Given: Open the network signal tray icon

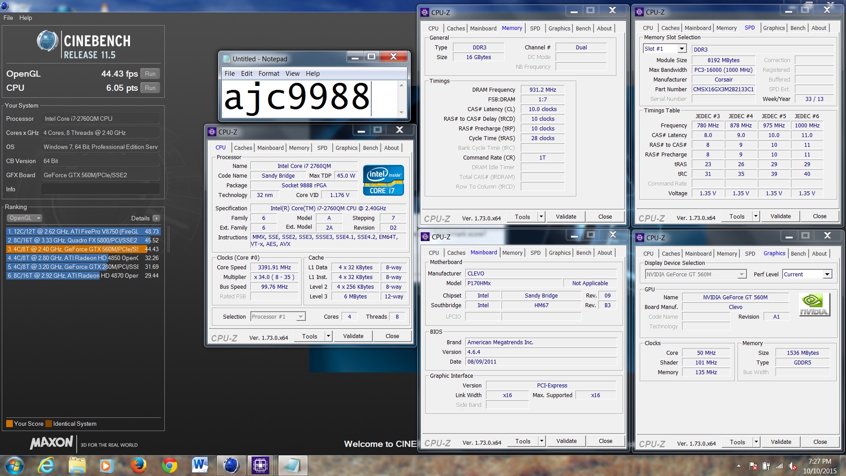Looking at the screenshot, I should click(x=779, y=466).
